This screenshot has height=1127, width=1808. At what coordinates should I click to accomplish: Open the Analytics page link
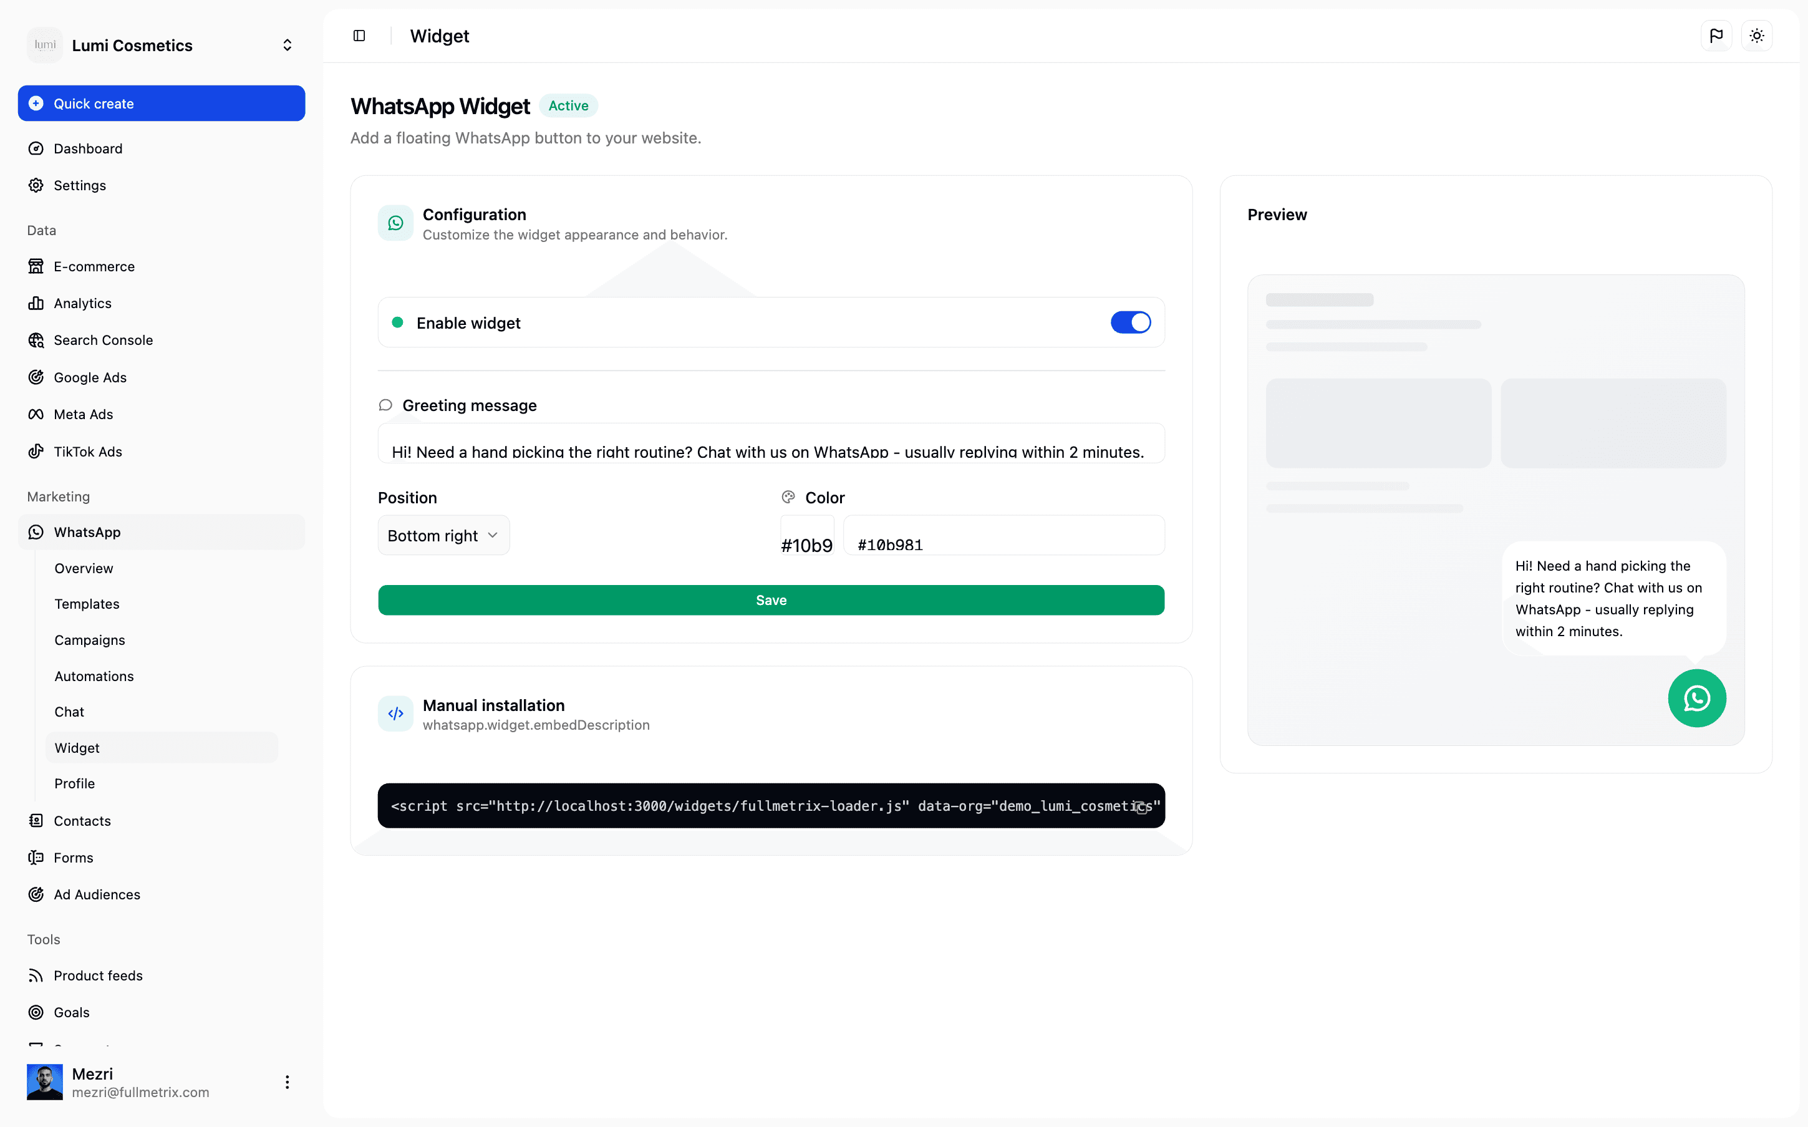(162, 302)
